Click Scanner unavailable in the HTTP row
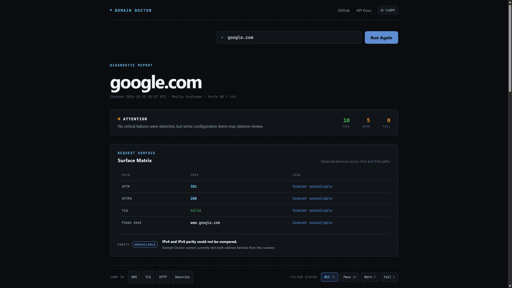 point(312,187)
